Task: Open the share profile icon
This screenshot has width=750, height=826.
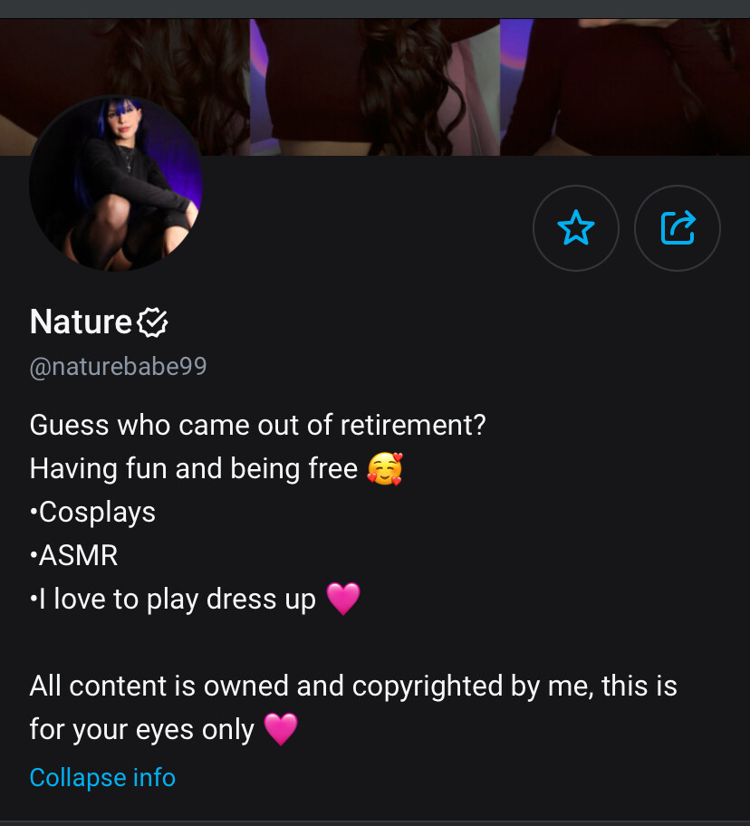Action: [x=678, y=228]
